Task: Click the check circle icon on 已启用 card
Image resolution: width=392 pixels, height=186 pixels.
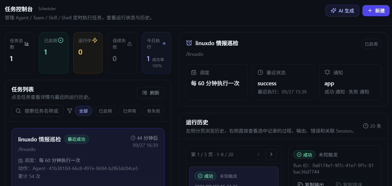Action: click(61, 40)
